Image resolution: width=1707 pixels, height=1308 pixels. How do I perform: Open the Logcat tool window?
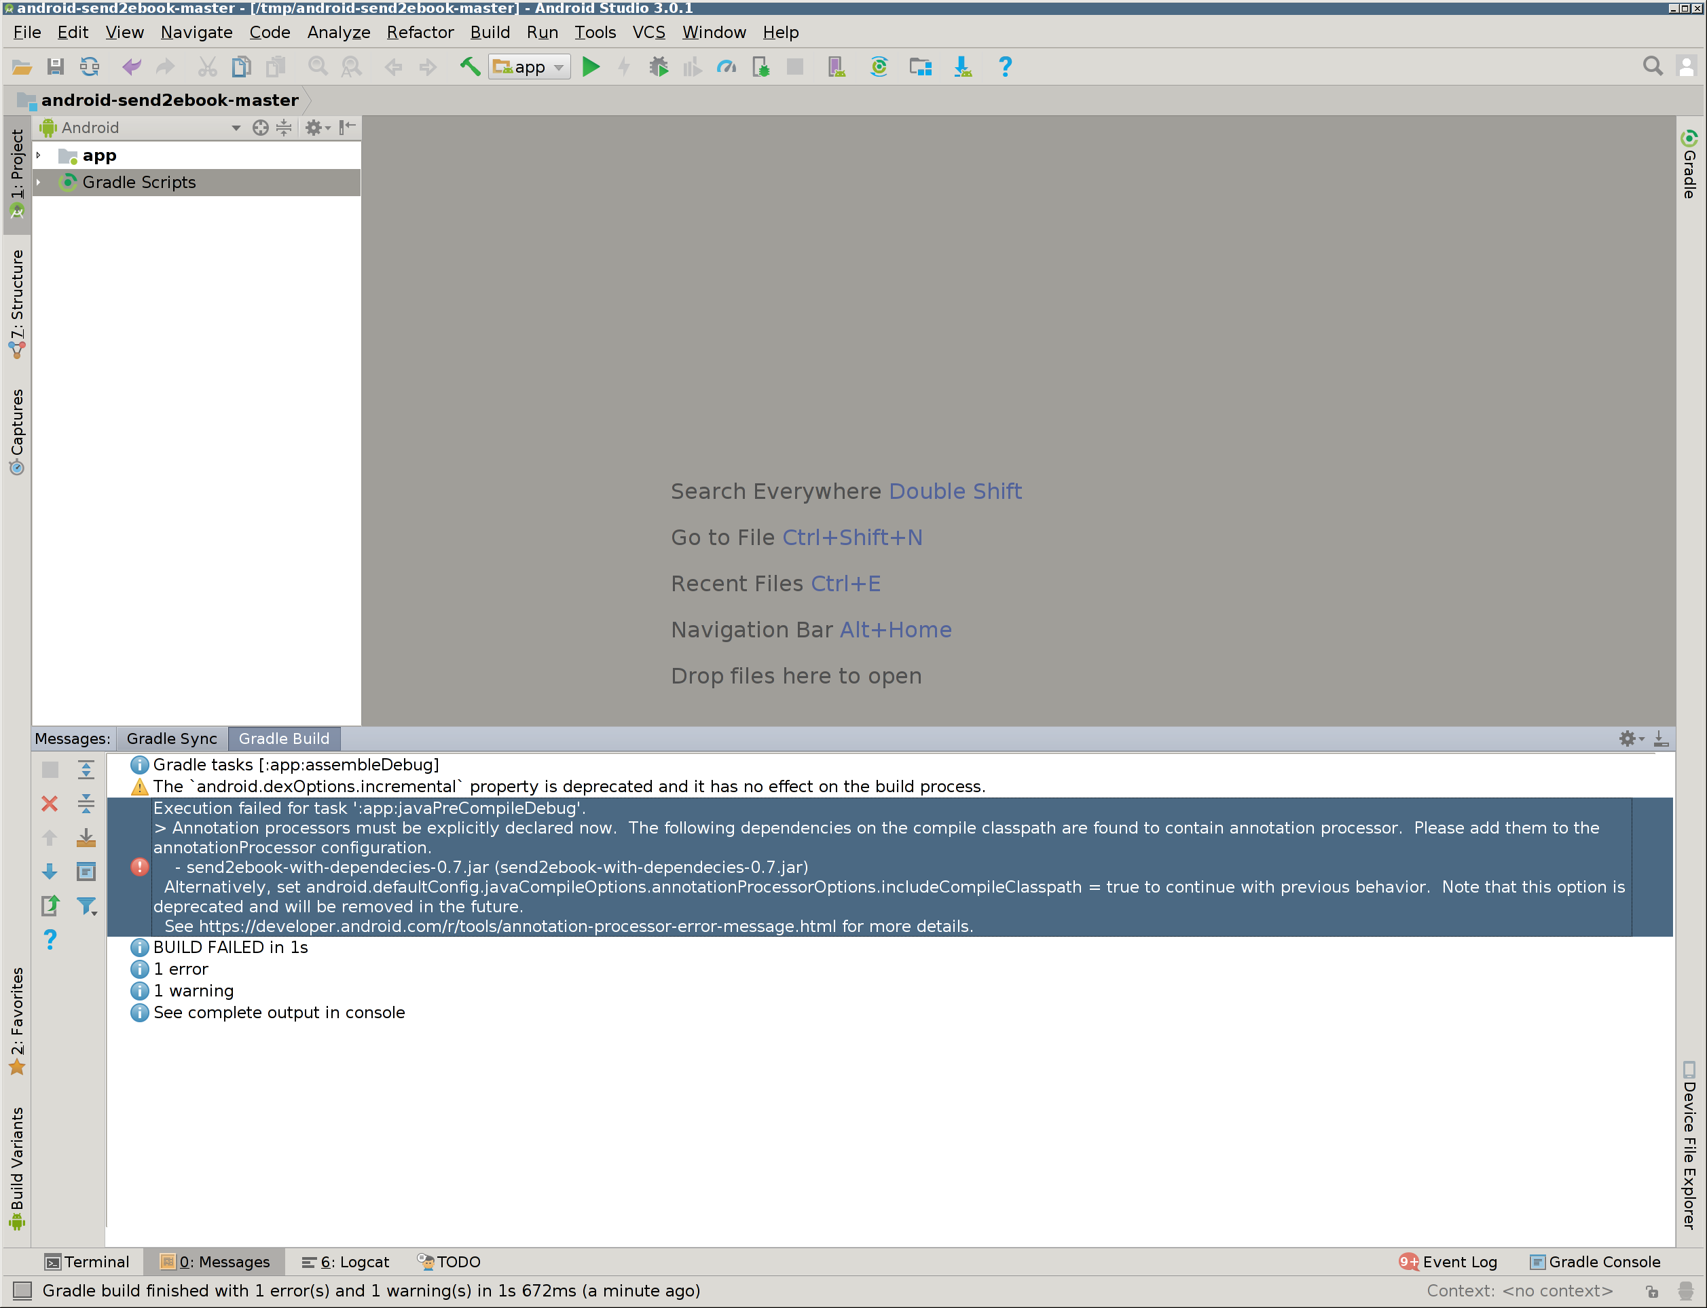pos(345,1261)
